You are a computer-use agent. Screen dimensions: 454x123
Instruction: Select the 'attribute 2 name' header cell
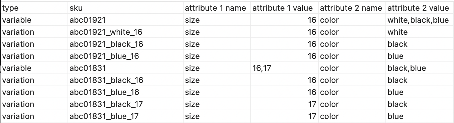tap(352, 8)
